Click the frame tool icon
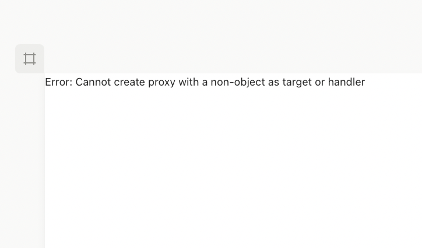The image size is (422, 248). (30, 59)
